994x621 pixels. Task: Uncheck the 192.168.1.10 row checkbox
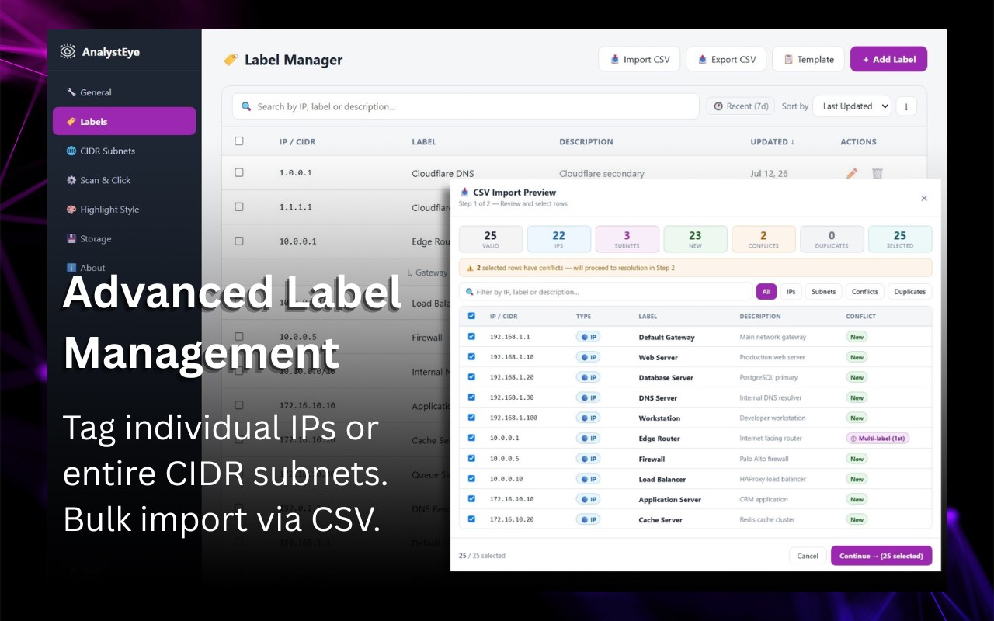(x=471, y=356)
